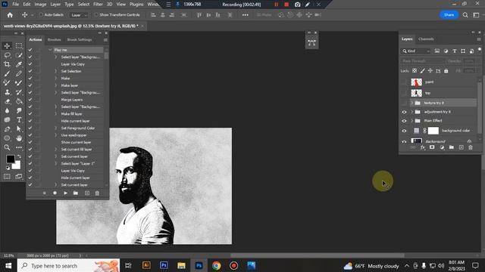Screen dimensions: 485x272
Task: Swap foreground and background colors
Action: coord(19,156)
